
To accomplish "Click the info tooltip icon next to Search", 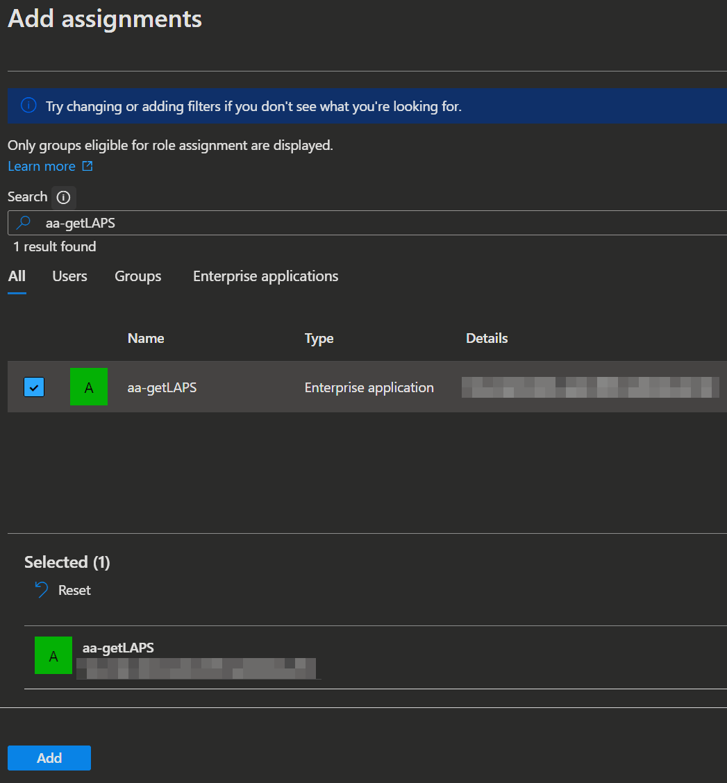I will pos(63,197).
